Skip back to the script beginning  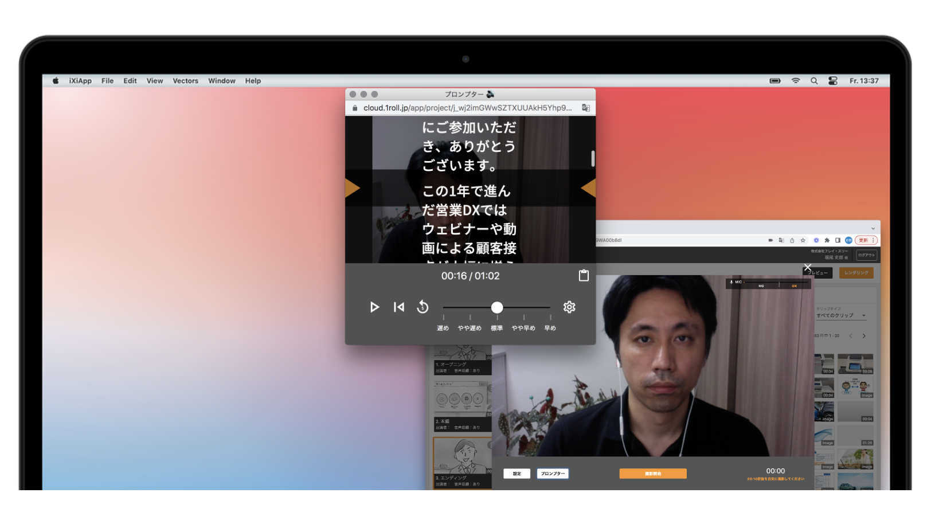[x=399, y=307]
